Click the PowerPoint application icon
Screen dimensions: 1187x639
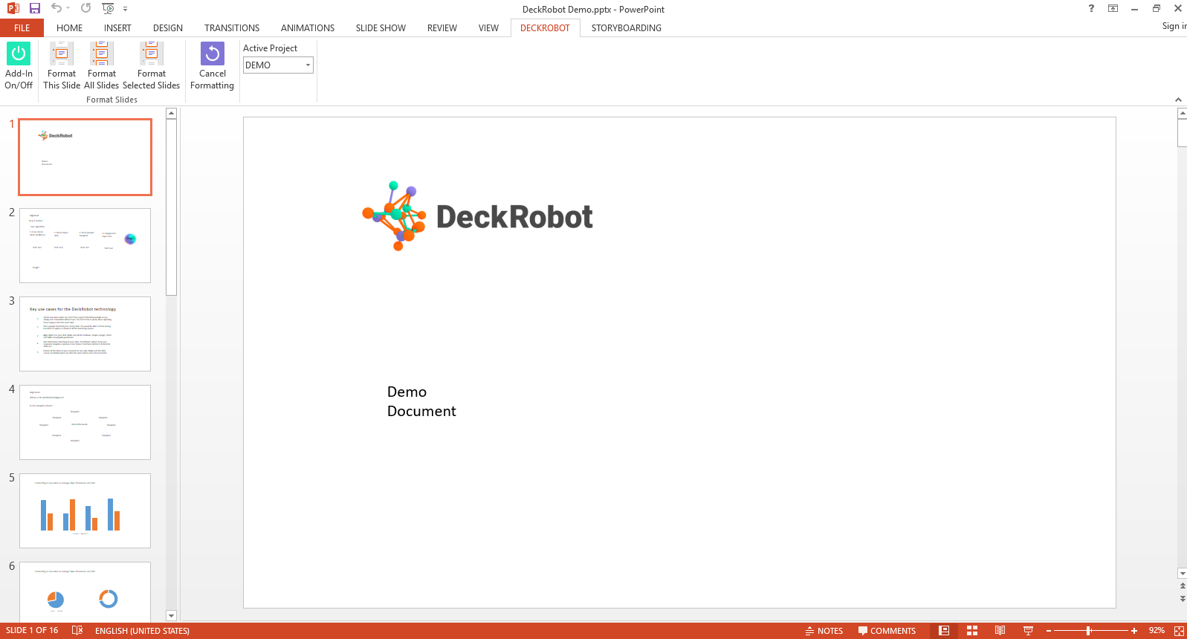pyautogui.click(x=13, y=8)
